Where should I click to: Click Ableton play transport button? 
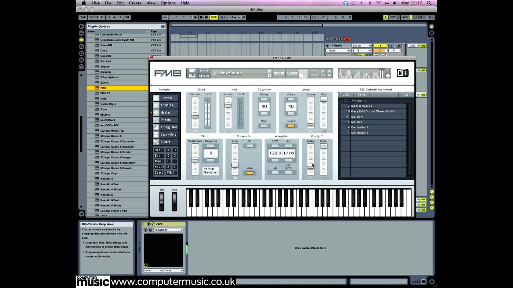(x=195, y=17)
